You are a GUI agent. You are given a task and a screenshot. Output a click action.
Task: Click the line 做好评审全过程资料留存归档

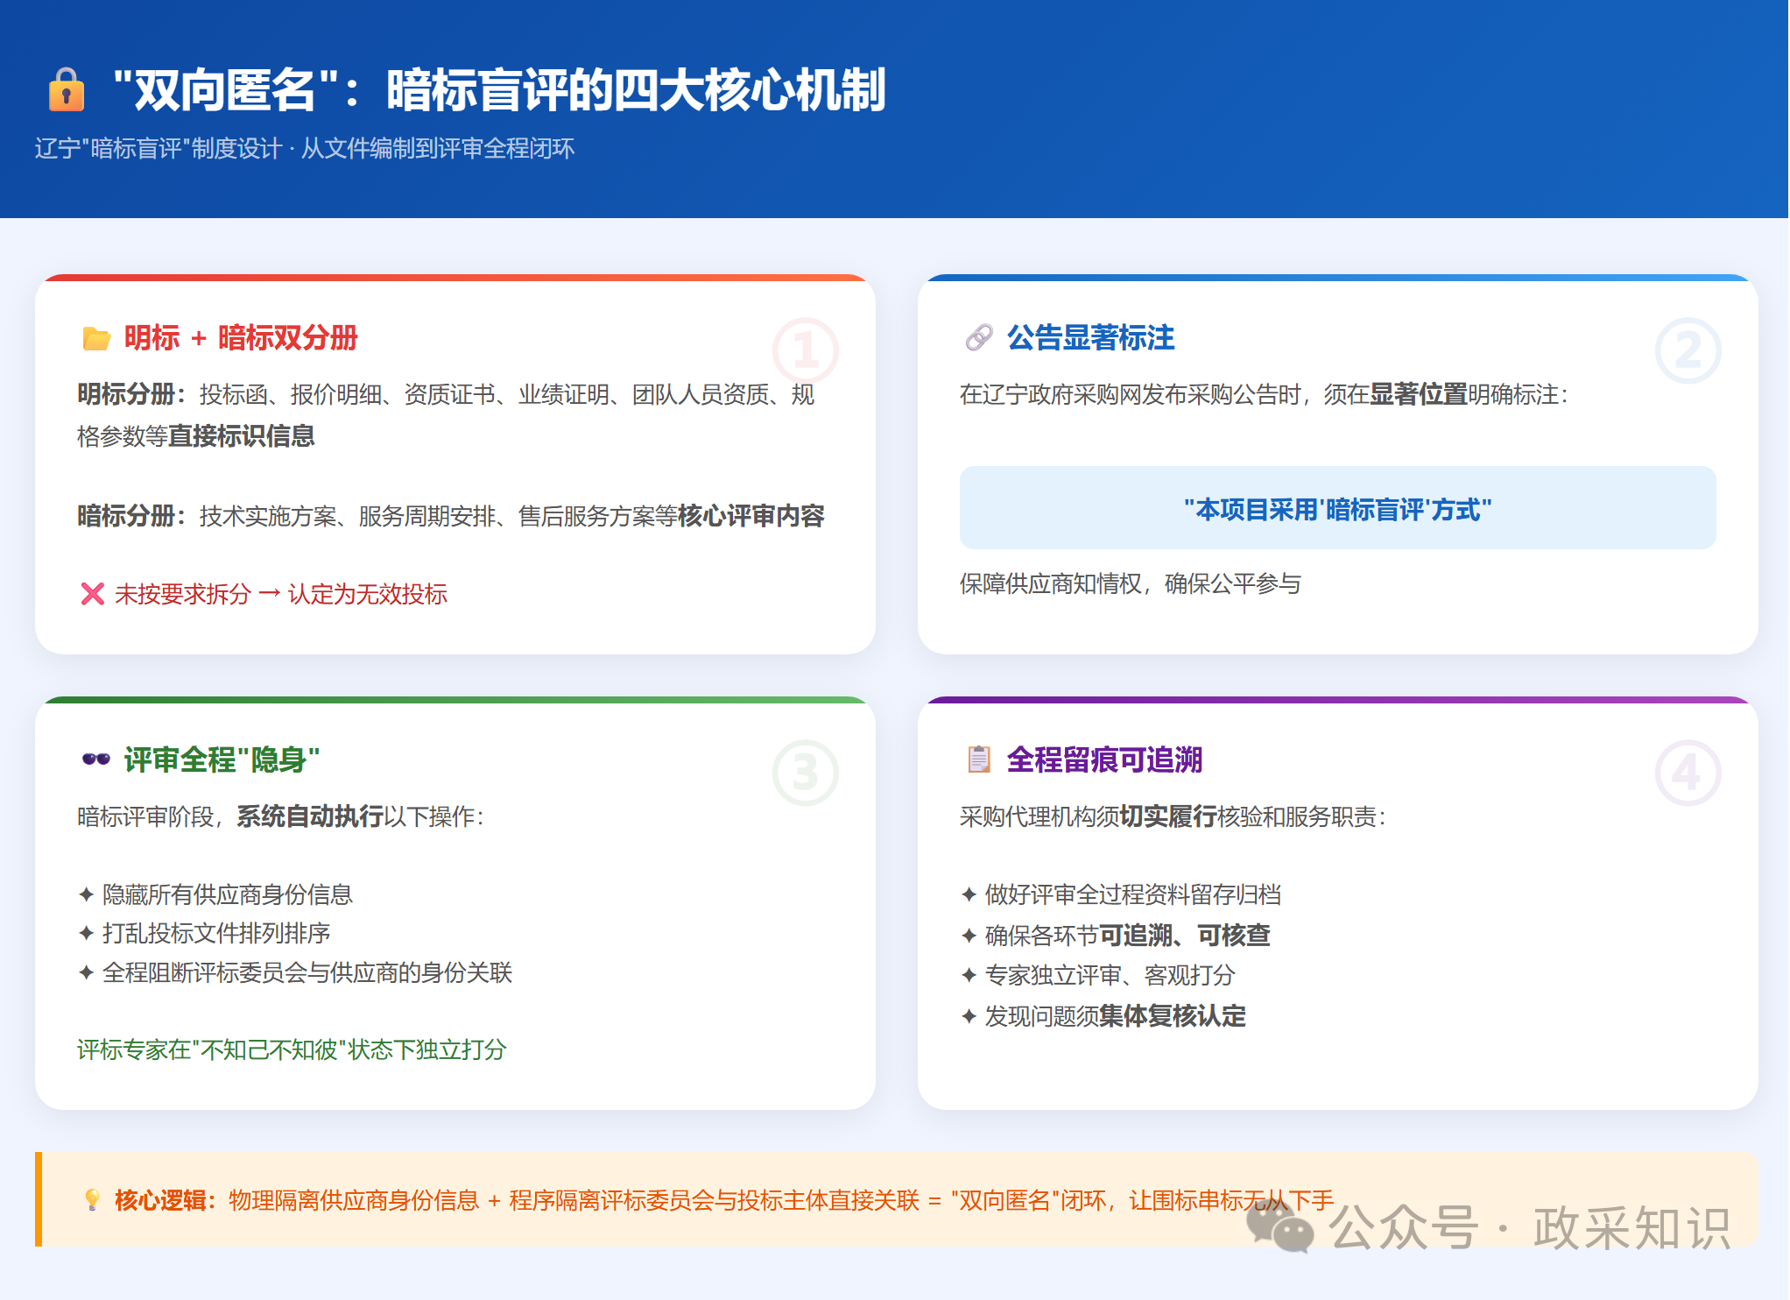[x=1133, y=894]
